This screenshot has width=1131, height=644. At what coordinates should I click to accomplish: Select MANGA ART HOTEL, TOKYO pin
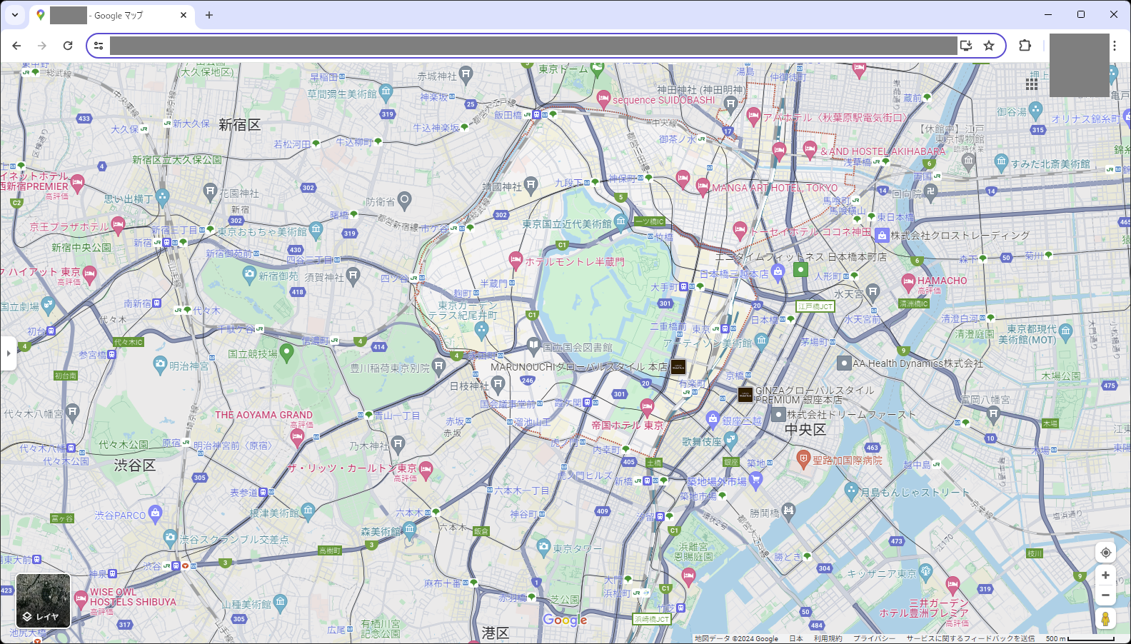pos(703,186)
